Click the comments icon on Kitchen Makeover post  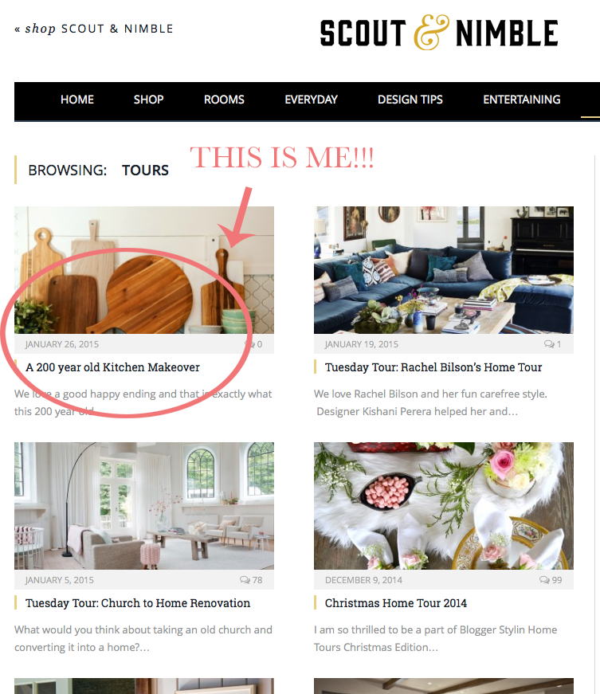249,344
